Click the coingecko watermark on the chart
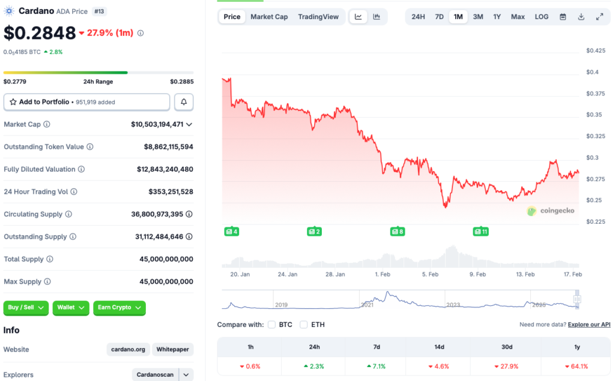The width and height of the screenshot is (615, 381). 550,211
